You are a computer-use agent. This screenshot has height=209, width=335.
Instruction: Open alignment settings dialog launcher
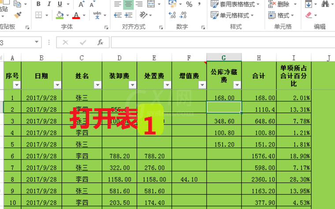tap(161, 27)
